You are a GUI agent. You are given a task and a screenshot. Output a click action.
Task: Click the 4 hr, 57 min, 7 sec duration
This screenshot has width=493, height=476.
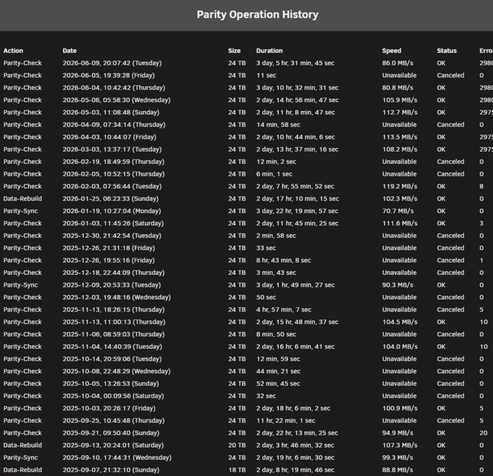pos(284,310)
